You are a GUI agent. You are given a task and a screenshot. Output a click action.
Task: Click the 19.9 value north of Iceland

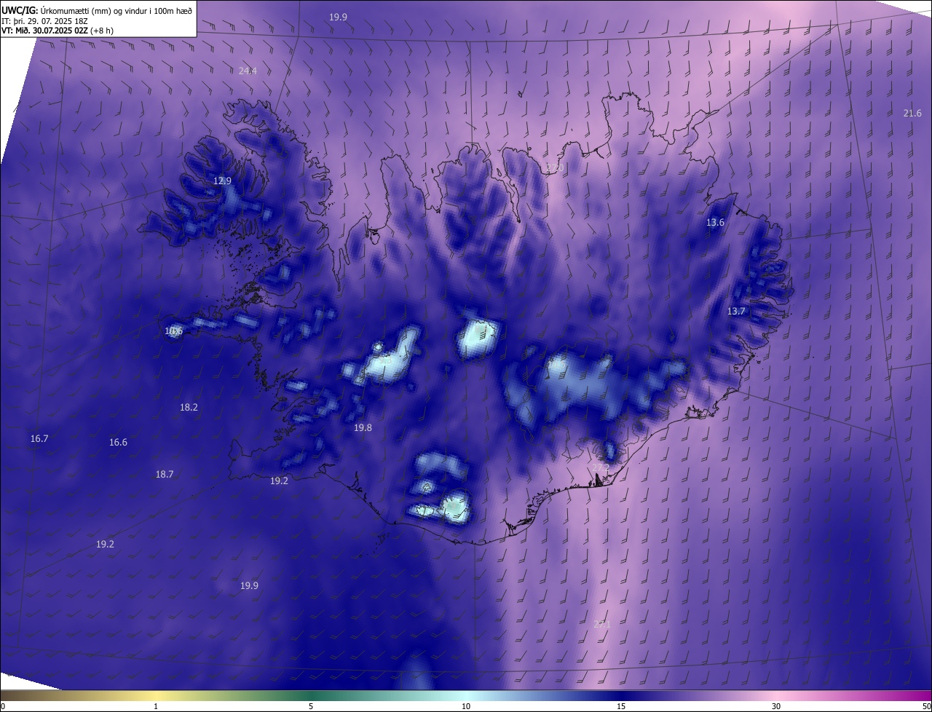point(338,16)
